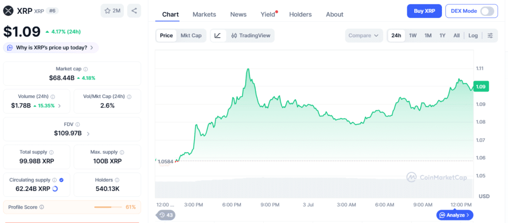Toggle the DEX Mode switch

[487, 11]
